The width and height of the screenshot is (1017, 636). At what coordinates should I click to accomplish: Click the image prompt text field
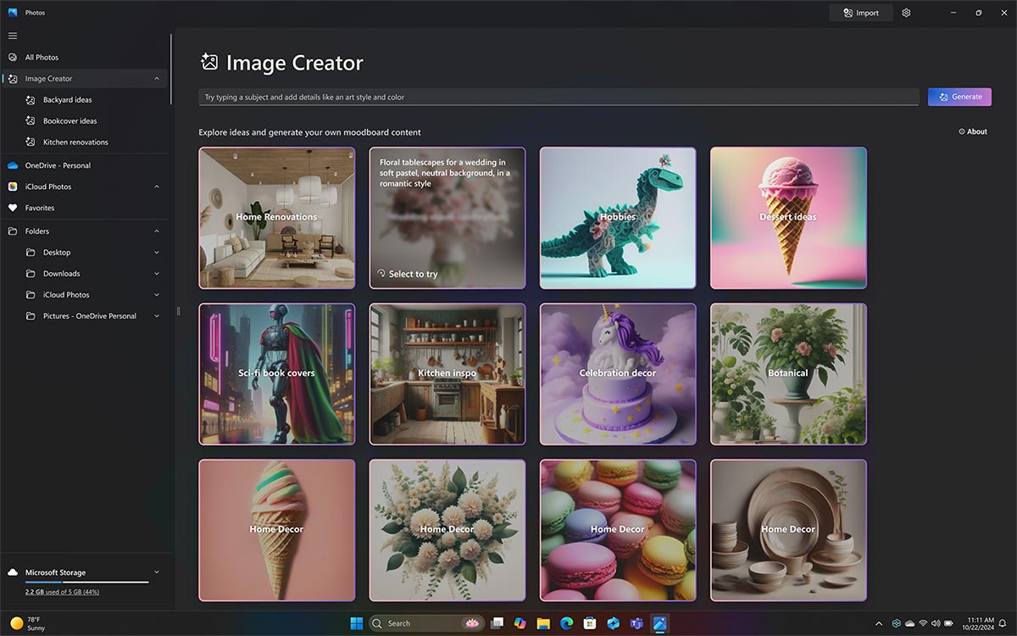coord(559,97)
